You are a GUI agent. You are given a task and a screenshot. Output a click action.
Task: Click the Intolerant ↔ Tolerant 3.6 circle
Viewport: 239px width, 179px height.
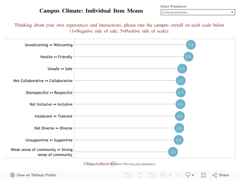[x=180, y=116]
